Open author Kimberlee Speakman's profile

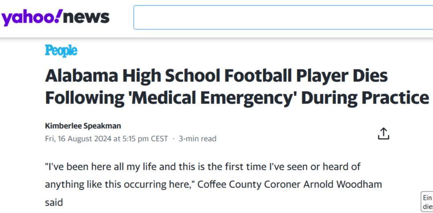click(83, 126)
